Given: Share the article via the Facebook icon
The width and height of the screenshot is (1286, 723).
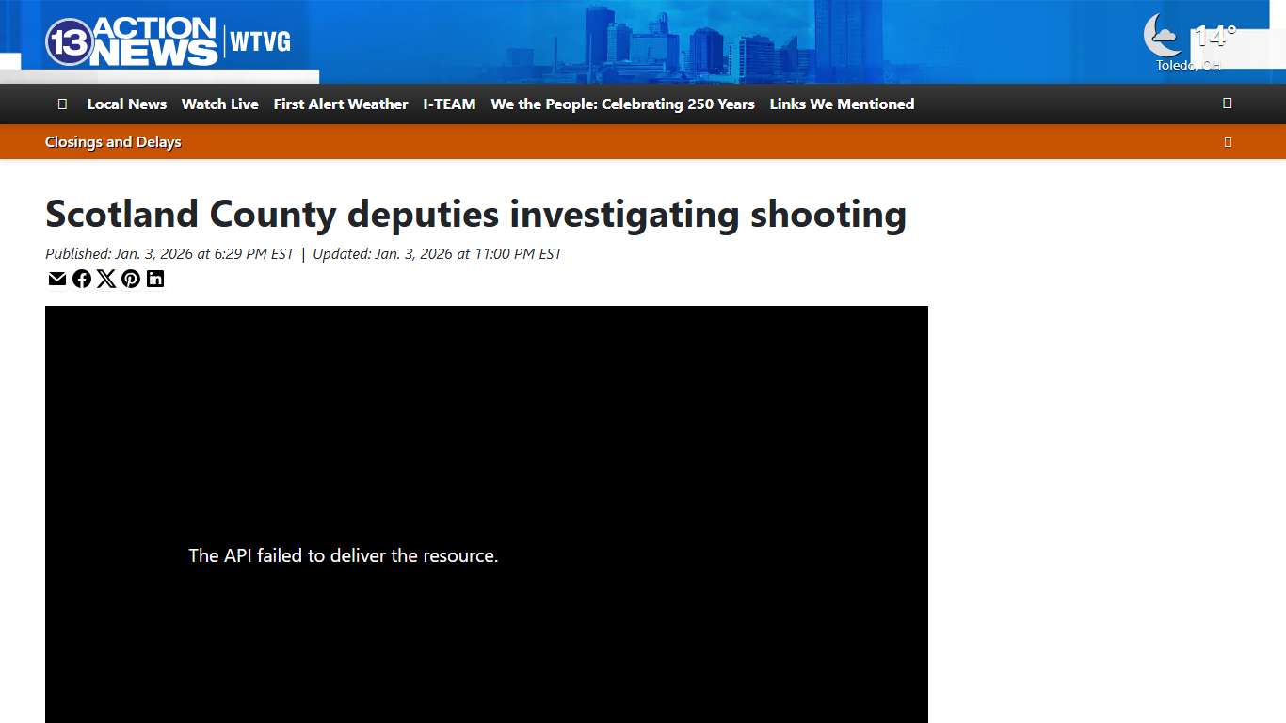Looking at the screenshot, I should [82, 279].
